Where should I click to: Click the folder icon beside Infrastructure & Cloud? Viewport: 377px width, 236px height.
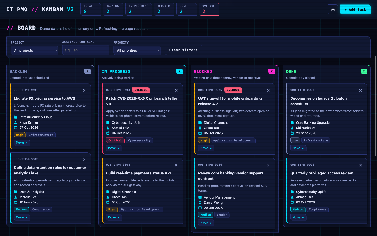[x=16, y=117]
